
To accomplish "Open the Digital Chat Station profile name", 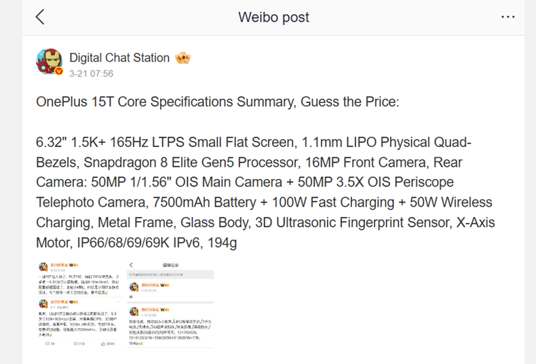I will [119, 58].
